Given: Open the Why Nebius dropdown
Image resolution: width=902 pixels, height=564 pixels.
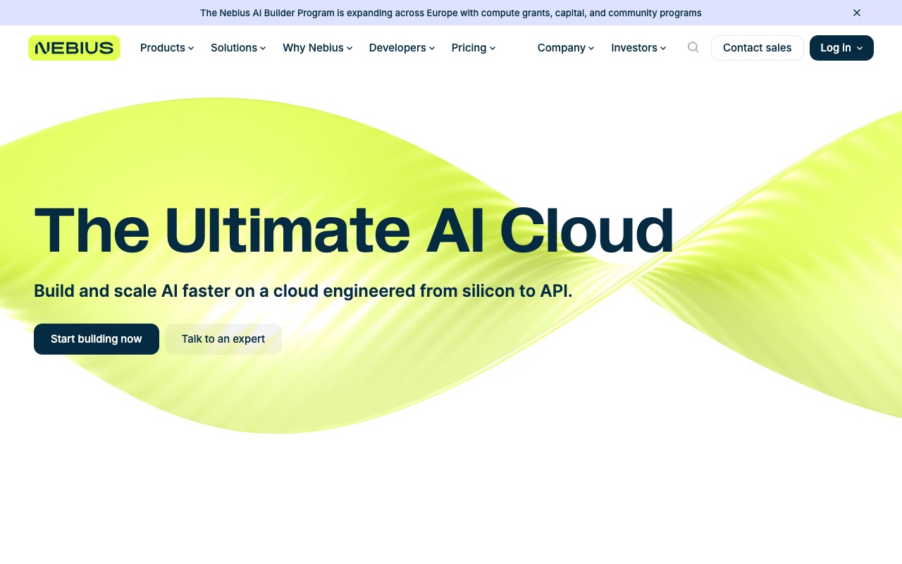Looking at the screenshot, I should tap(318, 48).
